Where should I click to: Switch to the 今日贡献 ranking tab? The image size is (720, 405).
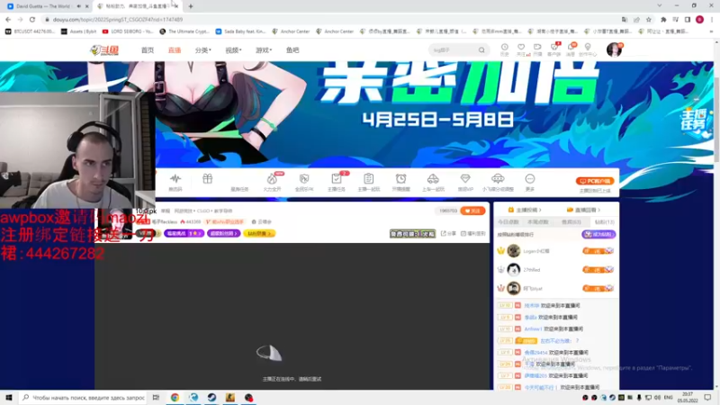point(508,222)
